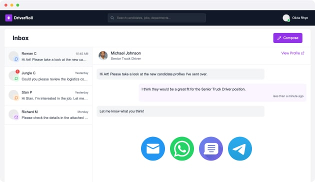Click the DriverRoll purple logo icon
315x182 pixels.
(8, 18)
